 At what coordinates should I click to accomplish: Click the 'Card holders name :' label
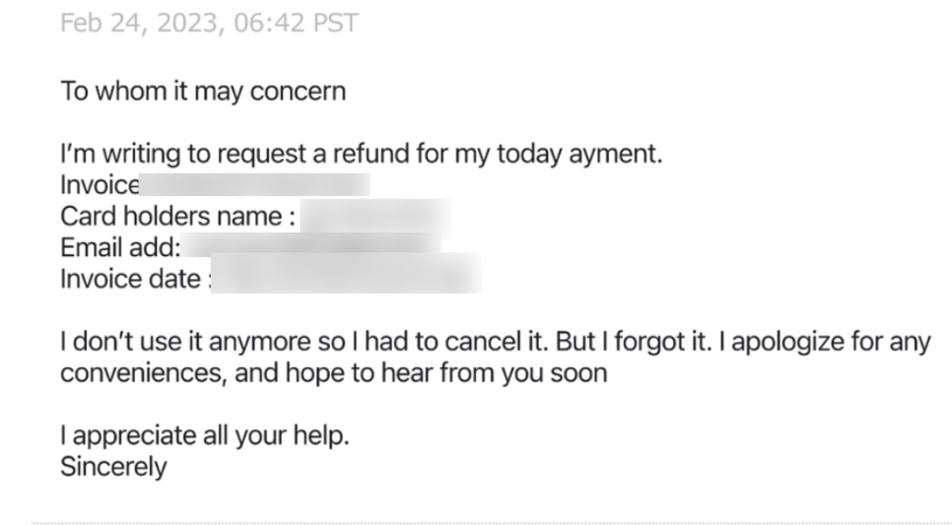click(x=178, y=216)
